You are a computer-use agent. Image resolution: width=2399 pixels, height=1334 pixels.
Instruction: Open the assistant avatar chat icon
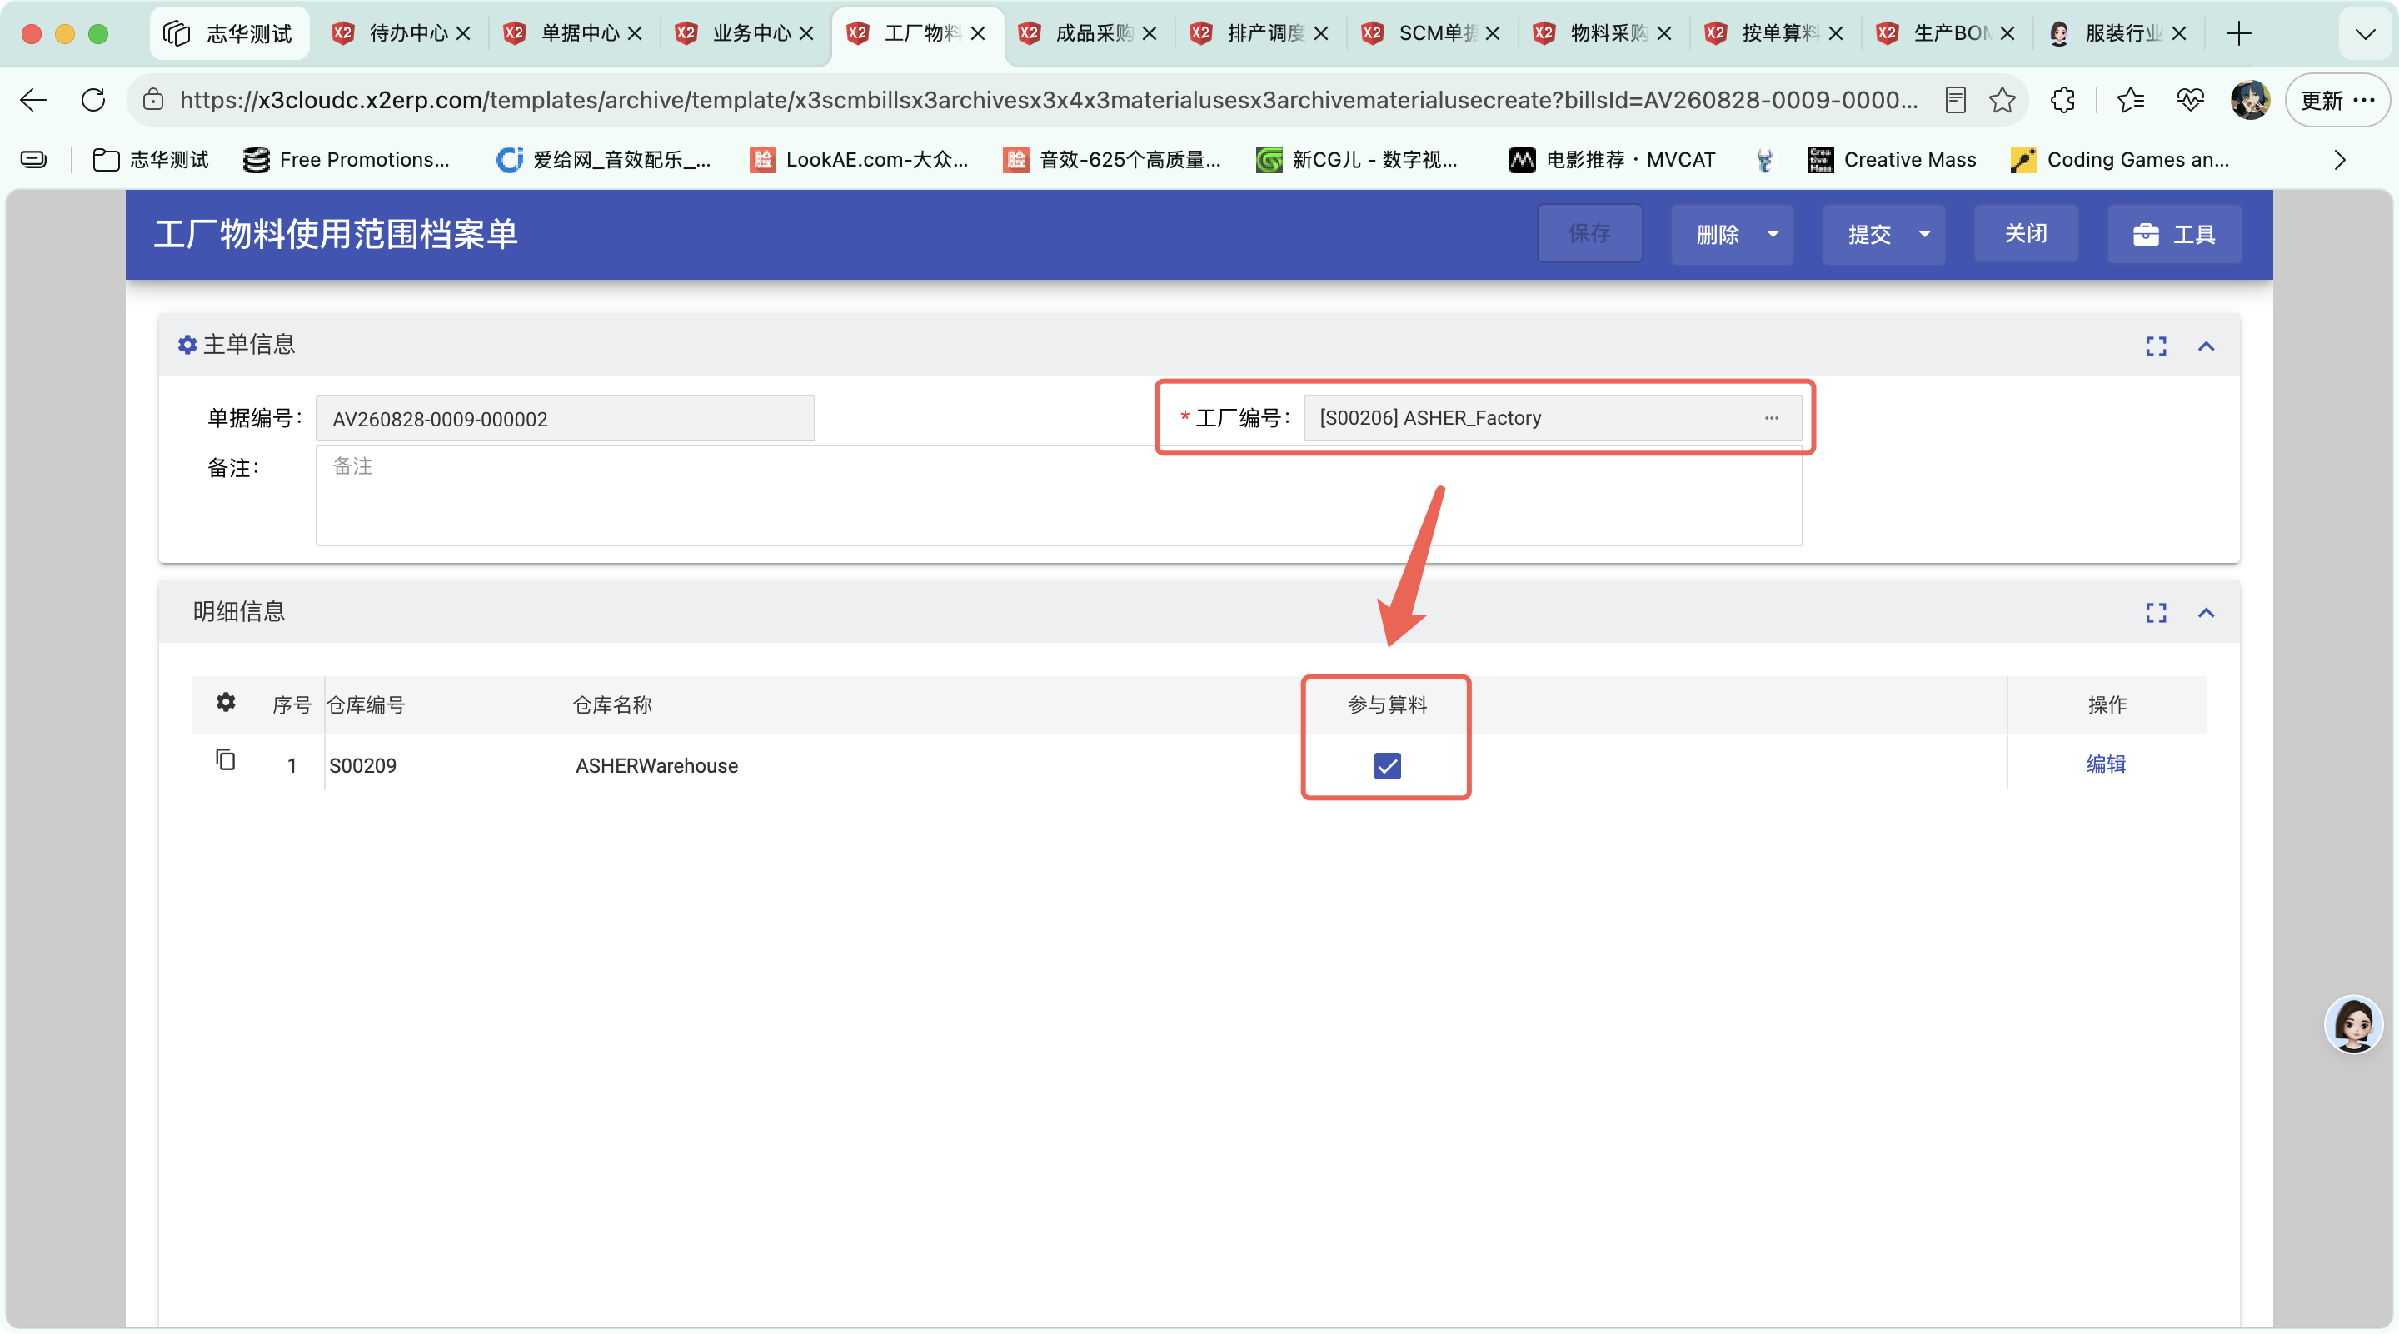click(x=2353, y=1024)
